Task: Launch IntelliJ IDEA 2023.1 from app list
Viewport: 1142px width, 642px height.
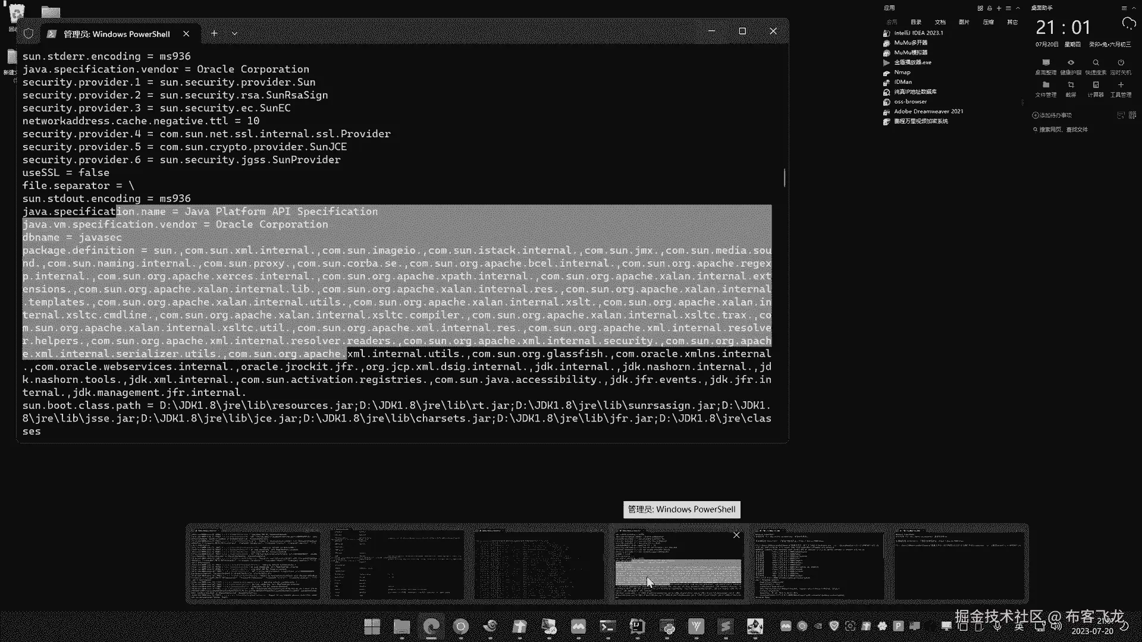Action: tap(918, 33)
